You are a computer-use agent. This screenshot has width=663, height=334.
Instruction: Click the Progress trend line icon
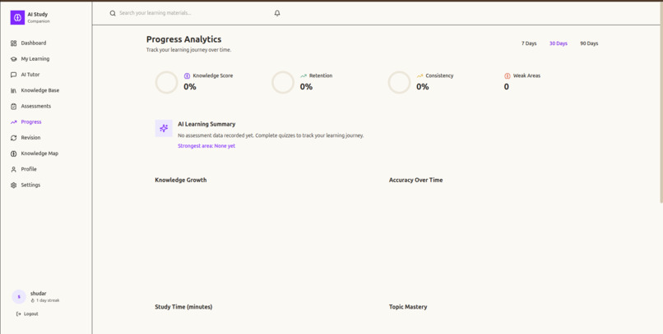(13, 122)
